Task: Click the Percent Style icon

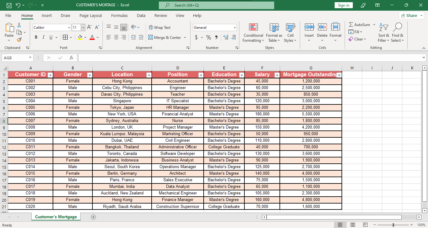Action: click(x=209, y=37)
